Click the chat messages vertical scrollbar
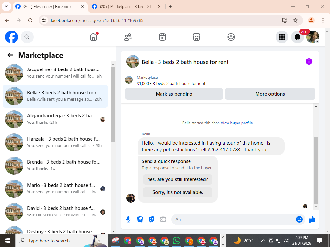The image size is (330, 247). coord(316,170)
